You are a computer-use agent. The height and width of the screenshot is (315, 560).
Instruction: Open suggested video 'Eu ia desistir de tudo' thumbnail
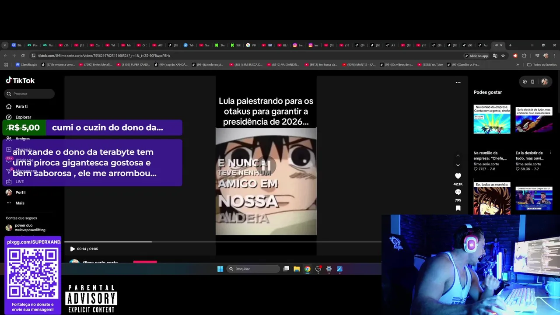click(x=534, y=119)
